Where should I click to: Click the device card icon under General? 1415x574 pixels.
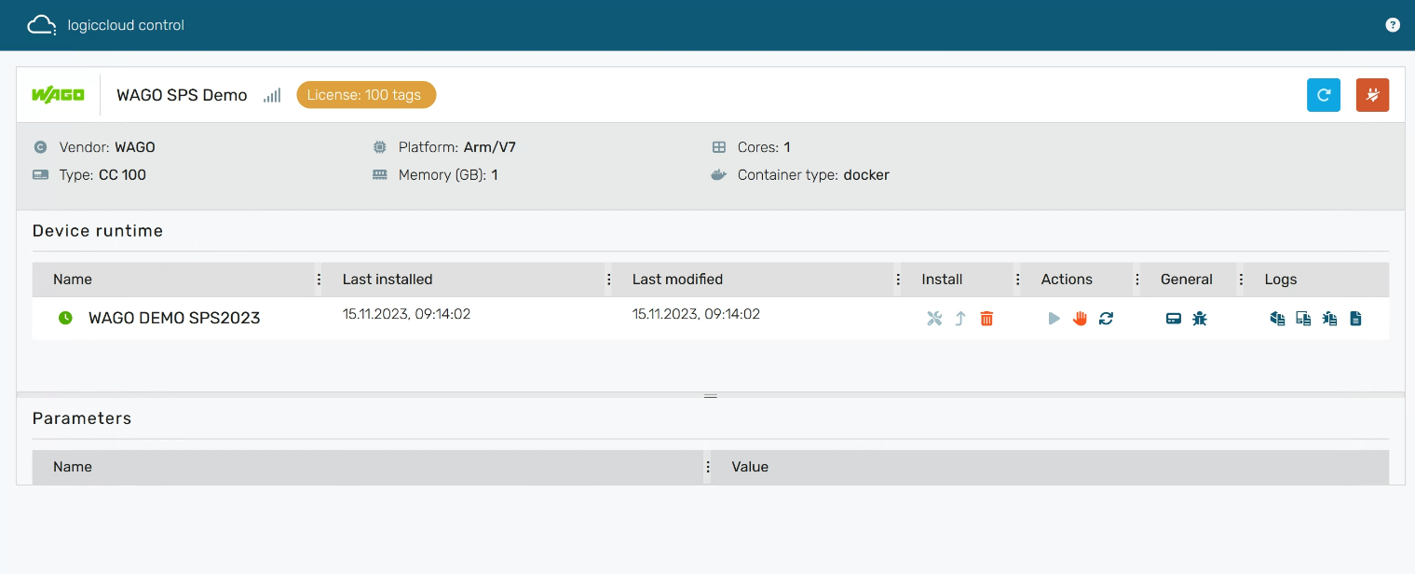pyautogui.click(x=1174, y=319)
